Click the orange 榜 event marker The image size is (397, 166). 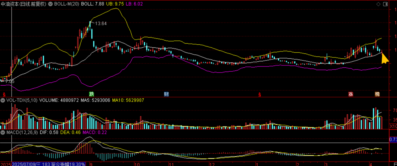(x=377, y=94)
